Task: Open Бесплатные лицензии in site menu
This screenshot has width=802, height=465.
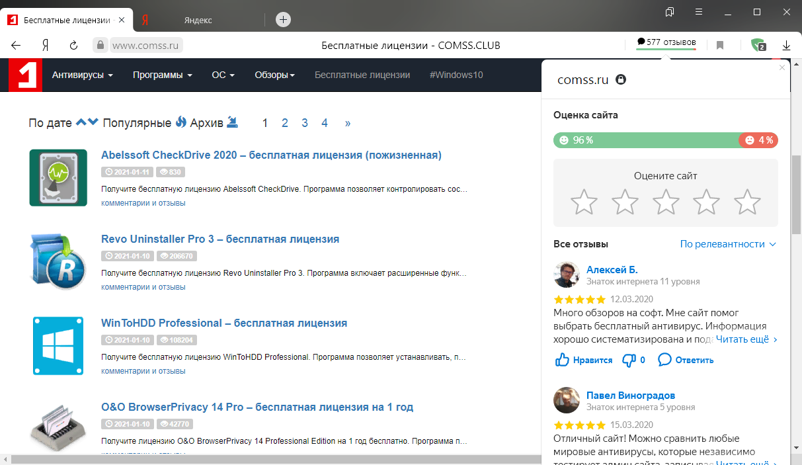Action: click(362, 75)
